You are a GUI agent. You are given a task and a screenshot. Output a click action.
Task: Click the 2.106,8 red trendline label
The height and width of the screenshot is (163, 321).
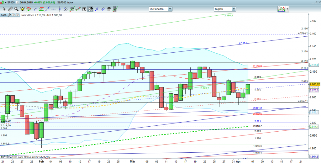pyautogui.click(x=258, y=66)
